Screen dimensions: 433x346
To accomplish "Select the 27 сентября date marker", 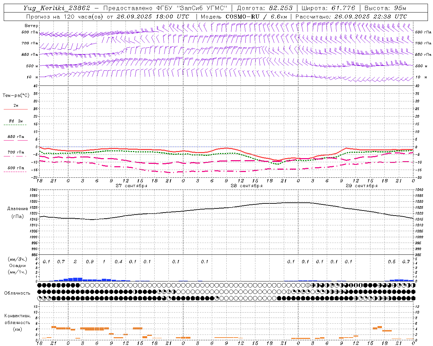I will coord(131,186).
